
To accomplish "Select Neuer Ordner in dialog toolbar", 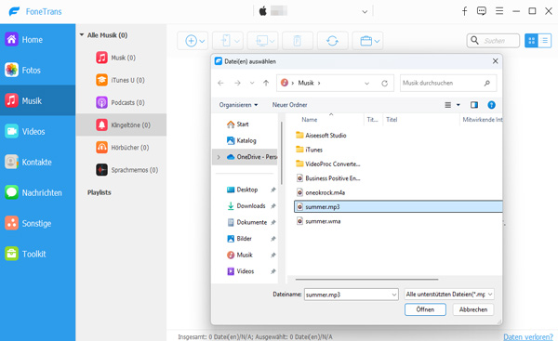I will (289, 105).
